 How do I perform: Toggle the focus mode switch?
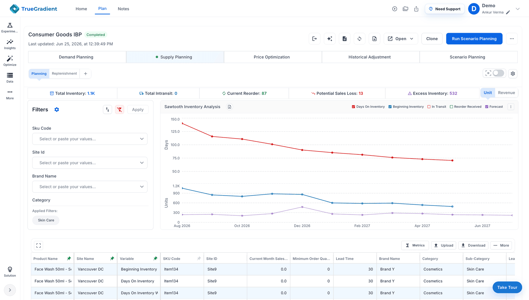(498, 73)
